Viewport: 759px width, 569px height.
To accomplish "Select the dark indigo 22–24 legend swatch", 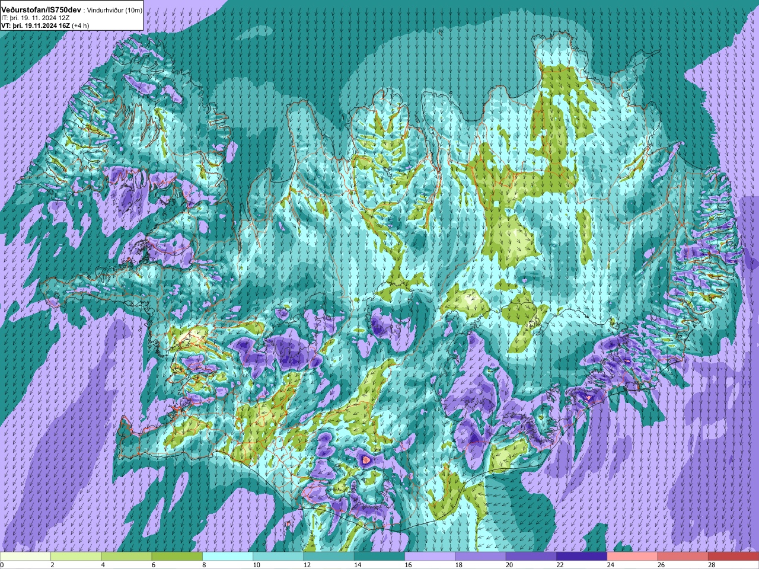I will (x=582, y=557).
